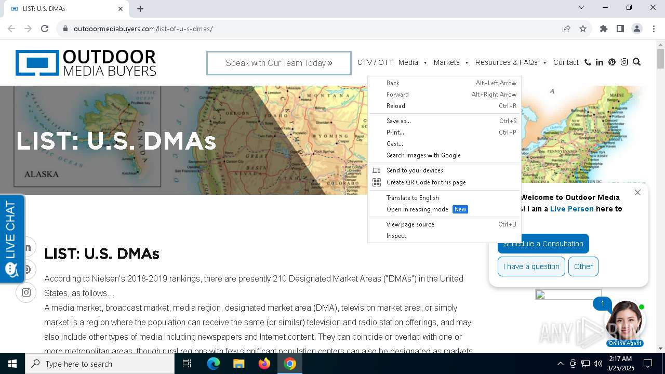Image resolution: width=665 pixels, height=374 pixels.
Task: Click Schedule a Consultation button
Action: pyautogui.click(x=543, y=244)
